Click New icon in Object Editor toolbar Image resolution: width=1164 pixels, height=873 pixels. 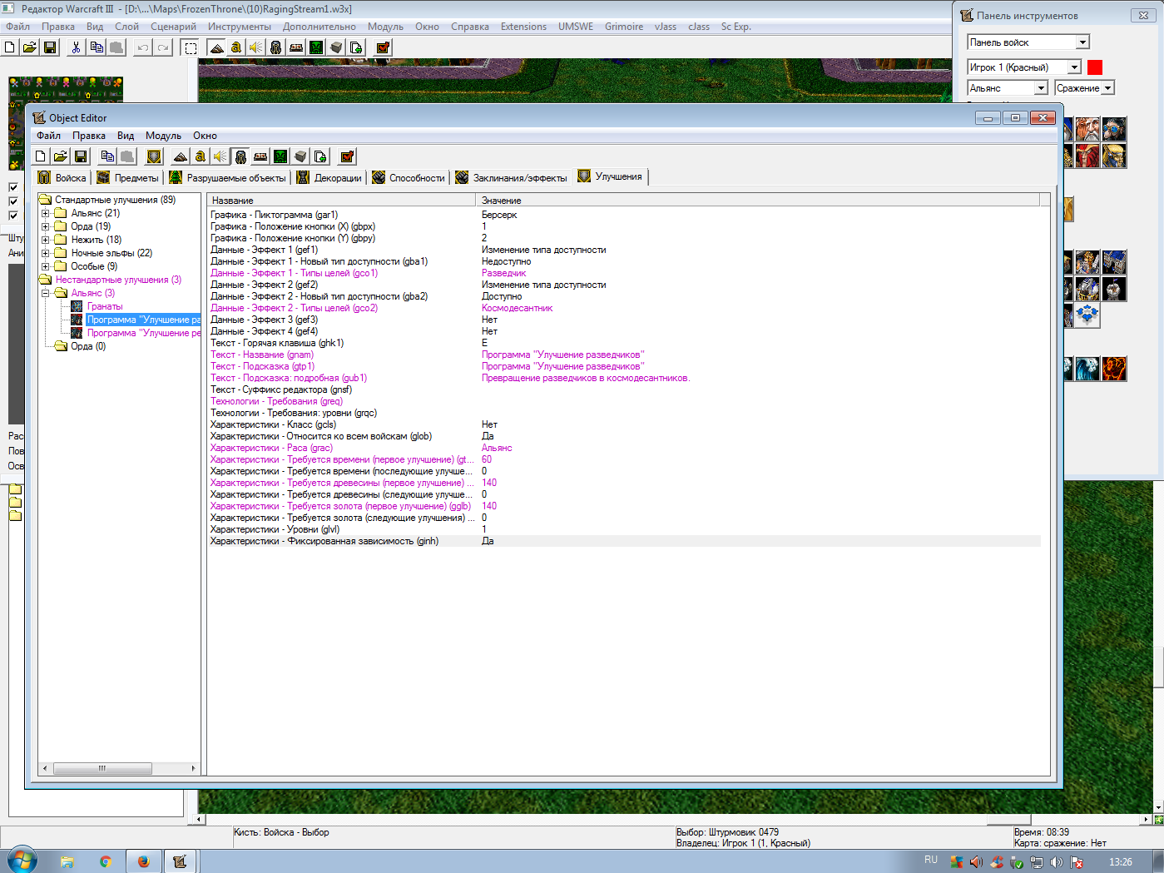[41, 156]
